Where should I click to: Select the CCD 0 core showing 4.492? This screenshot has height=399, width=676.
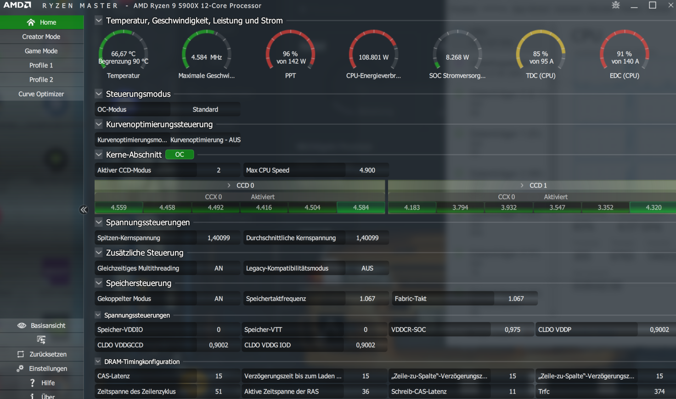tap(216, 208)
